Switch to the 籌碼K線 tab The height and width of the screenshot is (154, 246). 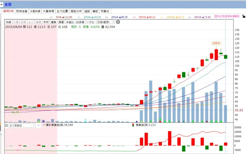point(8,11)
